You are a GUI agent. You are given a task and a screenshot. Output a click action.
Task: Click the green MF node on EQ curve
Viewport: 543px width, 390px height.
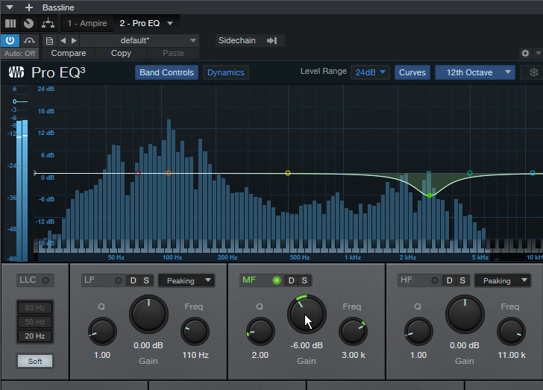coord(430,195)
